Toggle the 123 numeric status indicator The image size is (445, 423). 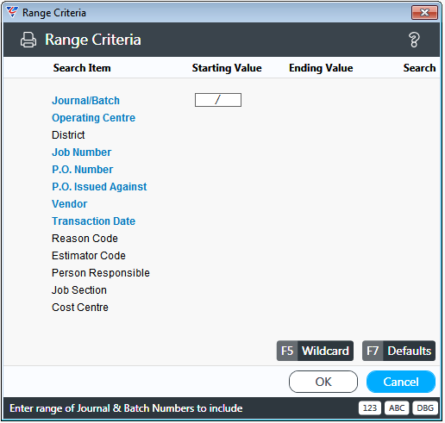click(370, 408)
